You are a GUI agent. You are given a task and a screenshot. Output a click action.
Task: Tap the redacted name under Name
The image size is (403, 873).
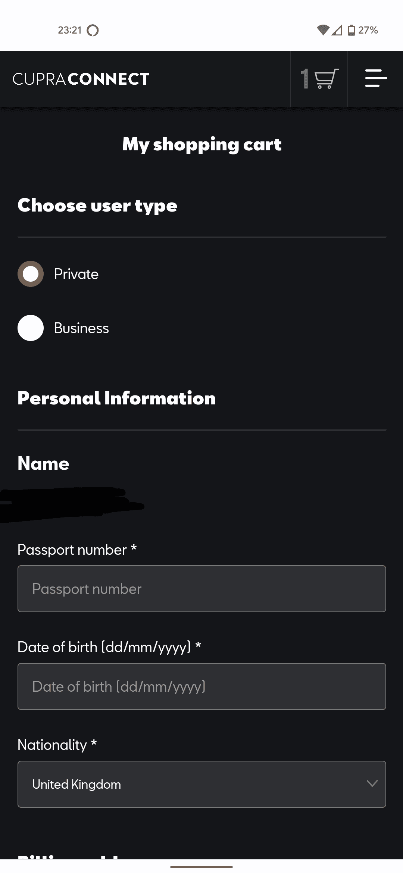(71, 504)
